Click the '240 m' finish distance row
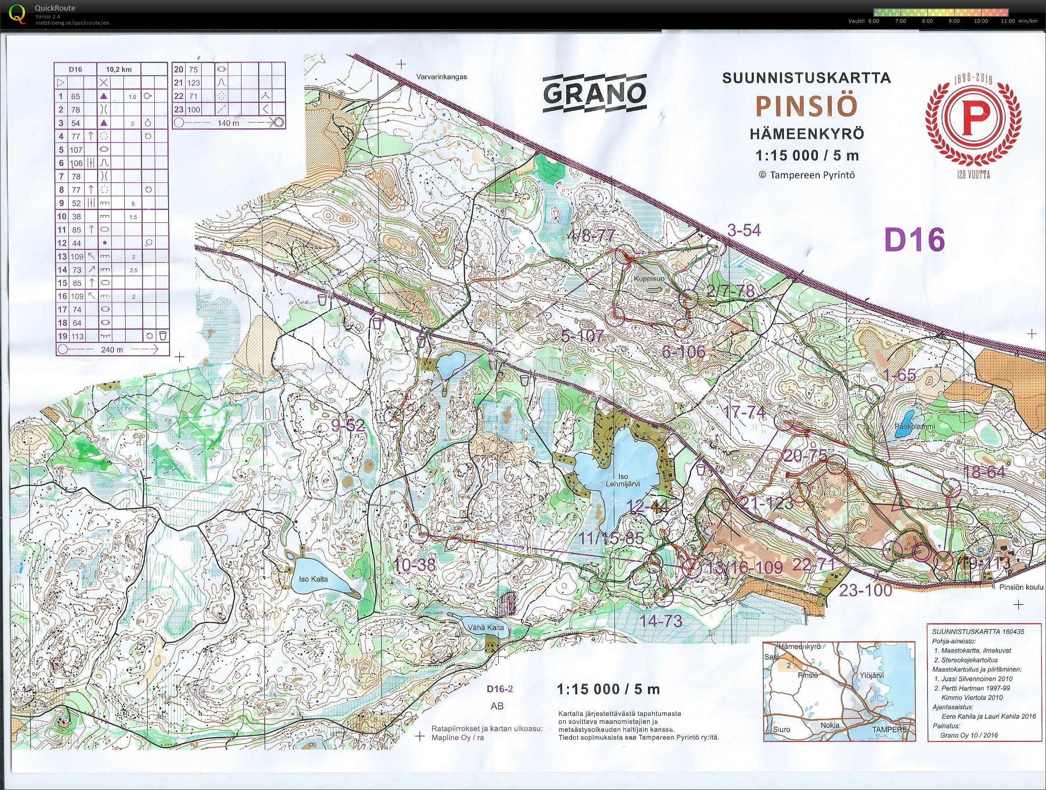This screenshot has width=1046, height=790. click(112, 350)
